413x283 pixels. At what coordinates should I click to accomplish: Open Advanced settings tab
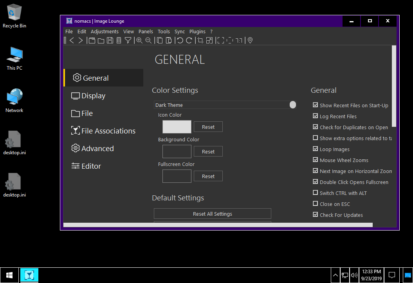pyautogui.click(x=103, y=148)
